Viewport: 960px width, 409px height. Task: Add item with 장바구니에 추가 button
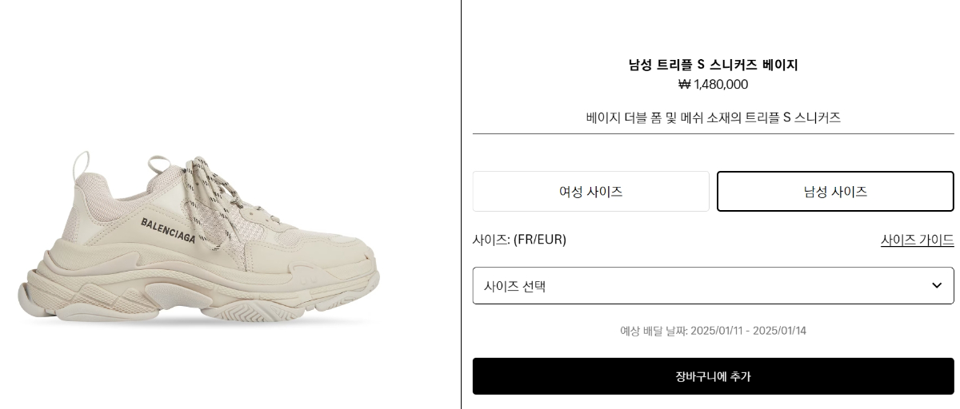click(713, 376)
